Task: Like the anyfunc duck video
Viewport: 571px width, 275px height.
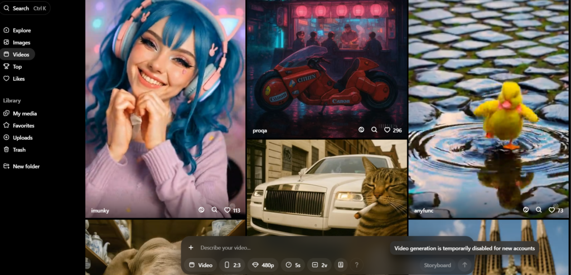Action: point(551,210)
